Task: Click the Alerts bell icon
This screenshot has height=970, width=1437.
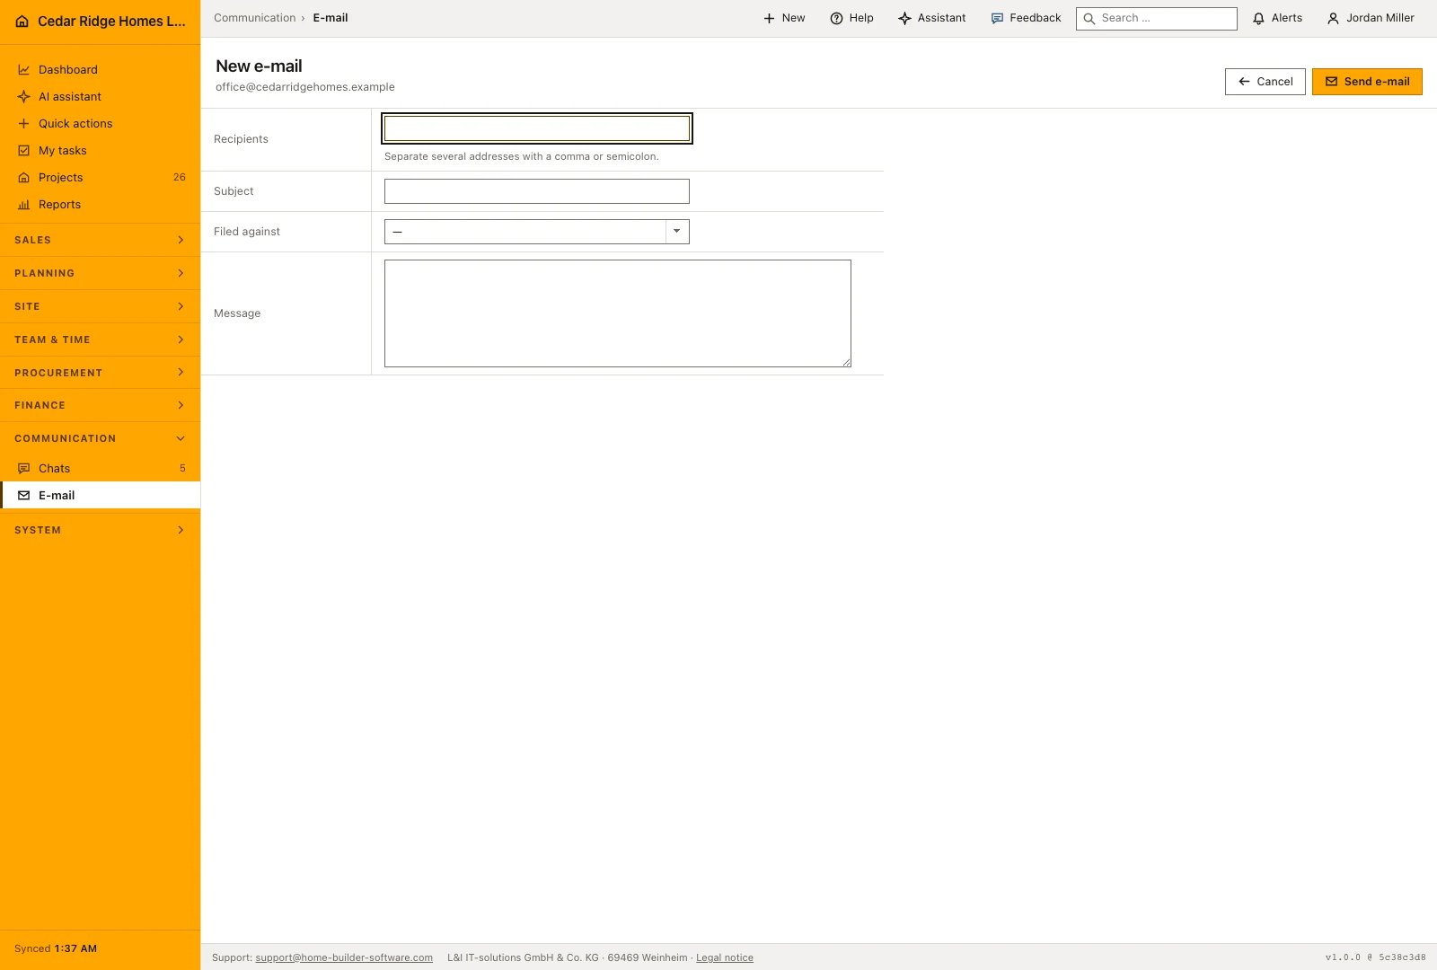Action: [x=1258, y=18]
